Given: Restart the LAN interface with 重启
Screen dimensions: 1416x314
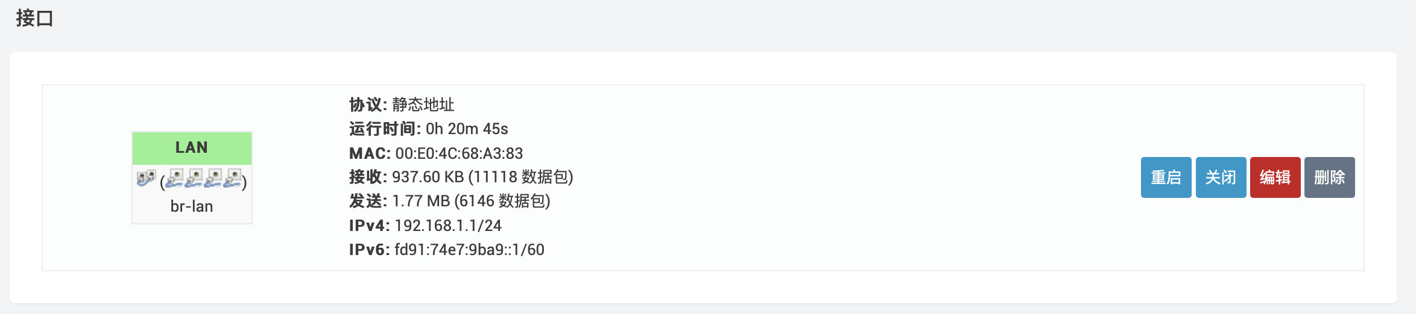Looking at the screenshot, I should [1166, 177].
